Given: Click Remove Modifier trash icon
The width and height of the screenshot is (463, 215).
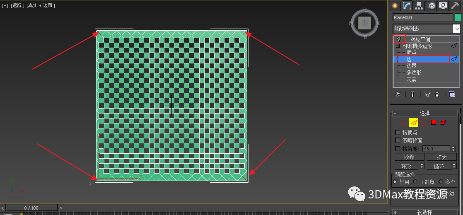Looking at the screenshot, I should pyautogui.click(x=437, y=94).
